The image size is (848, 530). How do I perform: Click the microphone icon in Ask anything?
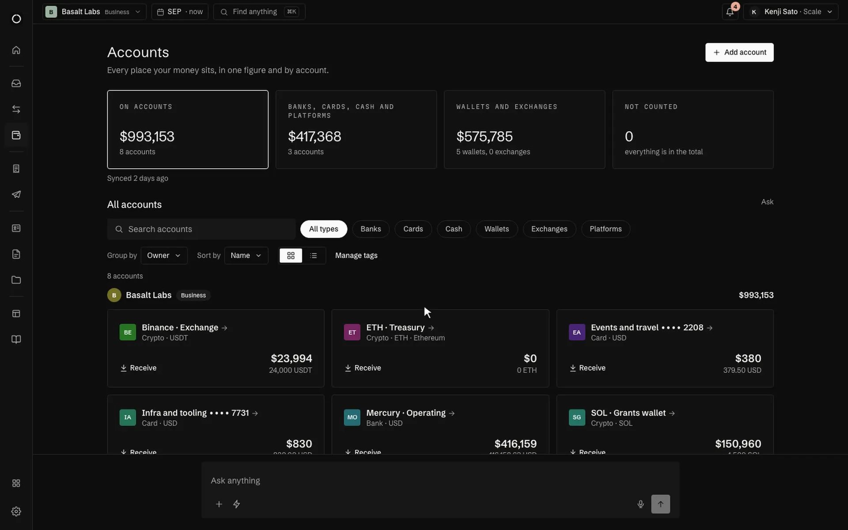tap(640, 504)
